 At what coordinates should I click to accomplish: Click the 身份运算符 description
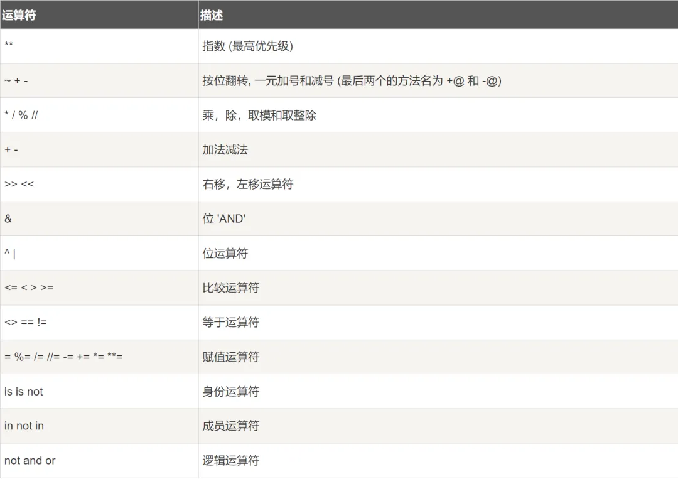point(231,392)
